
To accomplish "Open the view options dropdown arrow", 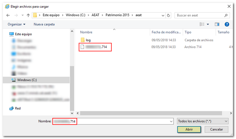I will tap(208, 24).
